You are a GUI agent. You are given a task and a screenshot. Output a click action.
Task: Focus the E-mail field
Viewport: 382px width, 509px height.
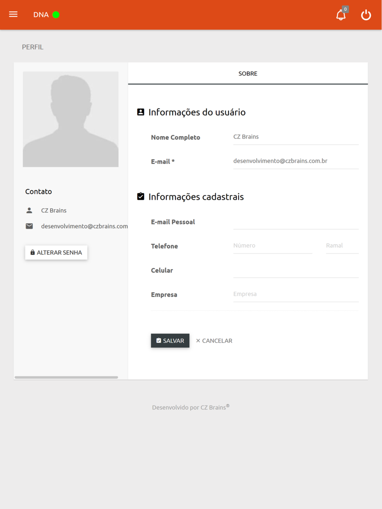pos(296,161)
